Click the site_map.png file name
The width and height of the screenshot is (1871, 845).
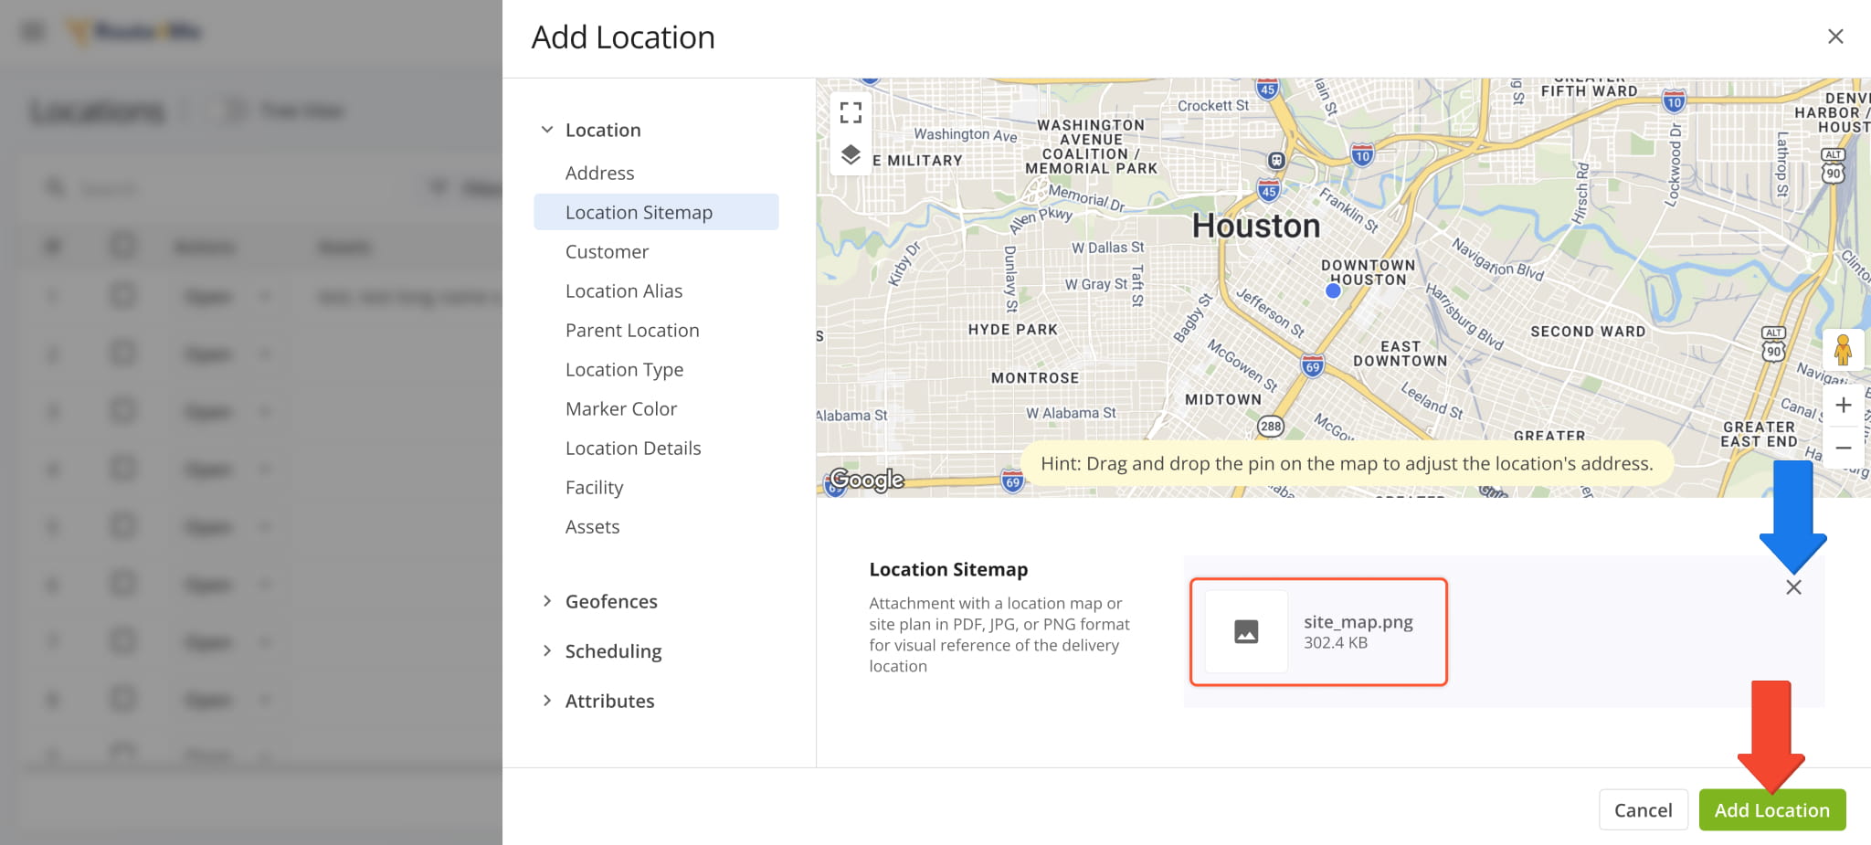point(1358,622)
